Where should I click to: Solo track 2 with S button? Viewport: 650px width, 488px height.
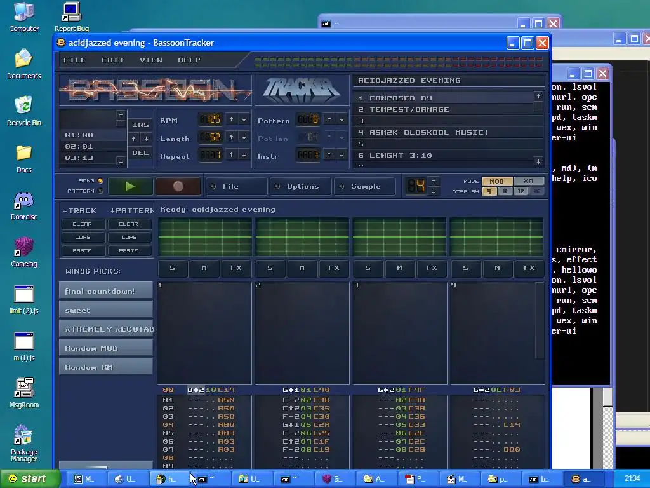(x=270, y=268)
